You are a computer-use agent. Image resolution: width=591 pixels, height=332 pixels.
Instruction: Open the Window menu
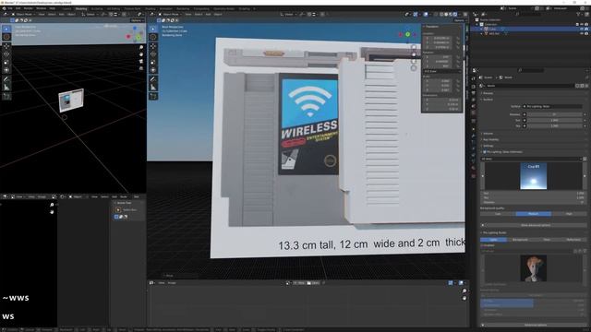tap(41, 8)
